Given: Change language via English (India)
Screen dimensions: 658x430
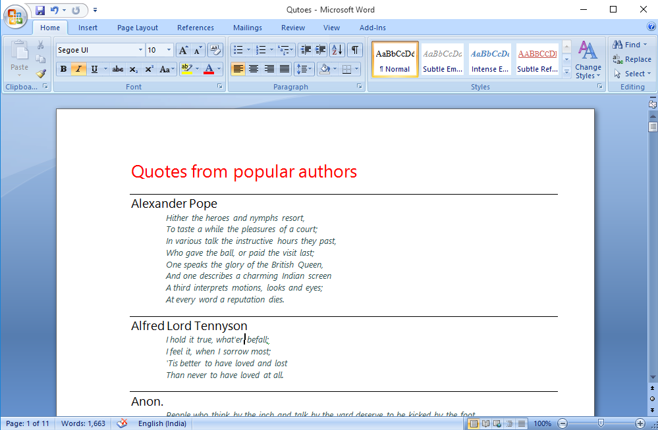Looking at the screenshot, I should click(x=163, y=423).
